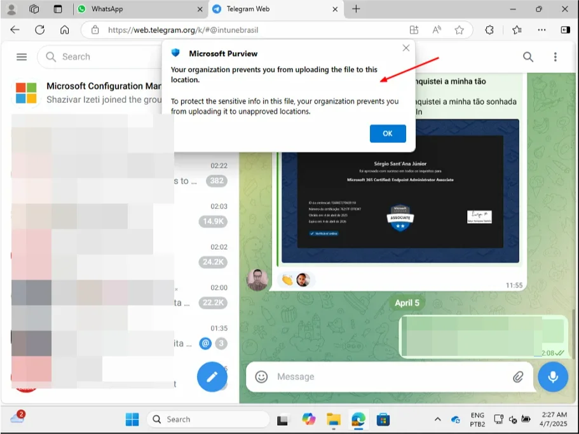The width and height of the screenshot is (579, 434).
Task: Close the Telegram Web tab
Action: pyautogui.click(x=335, y=10)
